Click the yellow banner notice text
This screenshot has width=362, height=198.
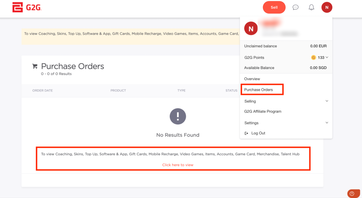click(x=131, y=34)
